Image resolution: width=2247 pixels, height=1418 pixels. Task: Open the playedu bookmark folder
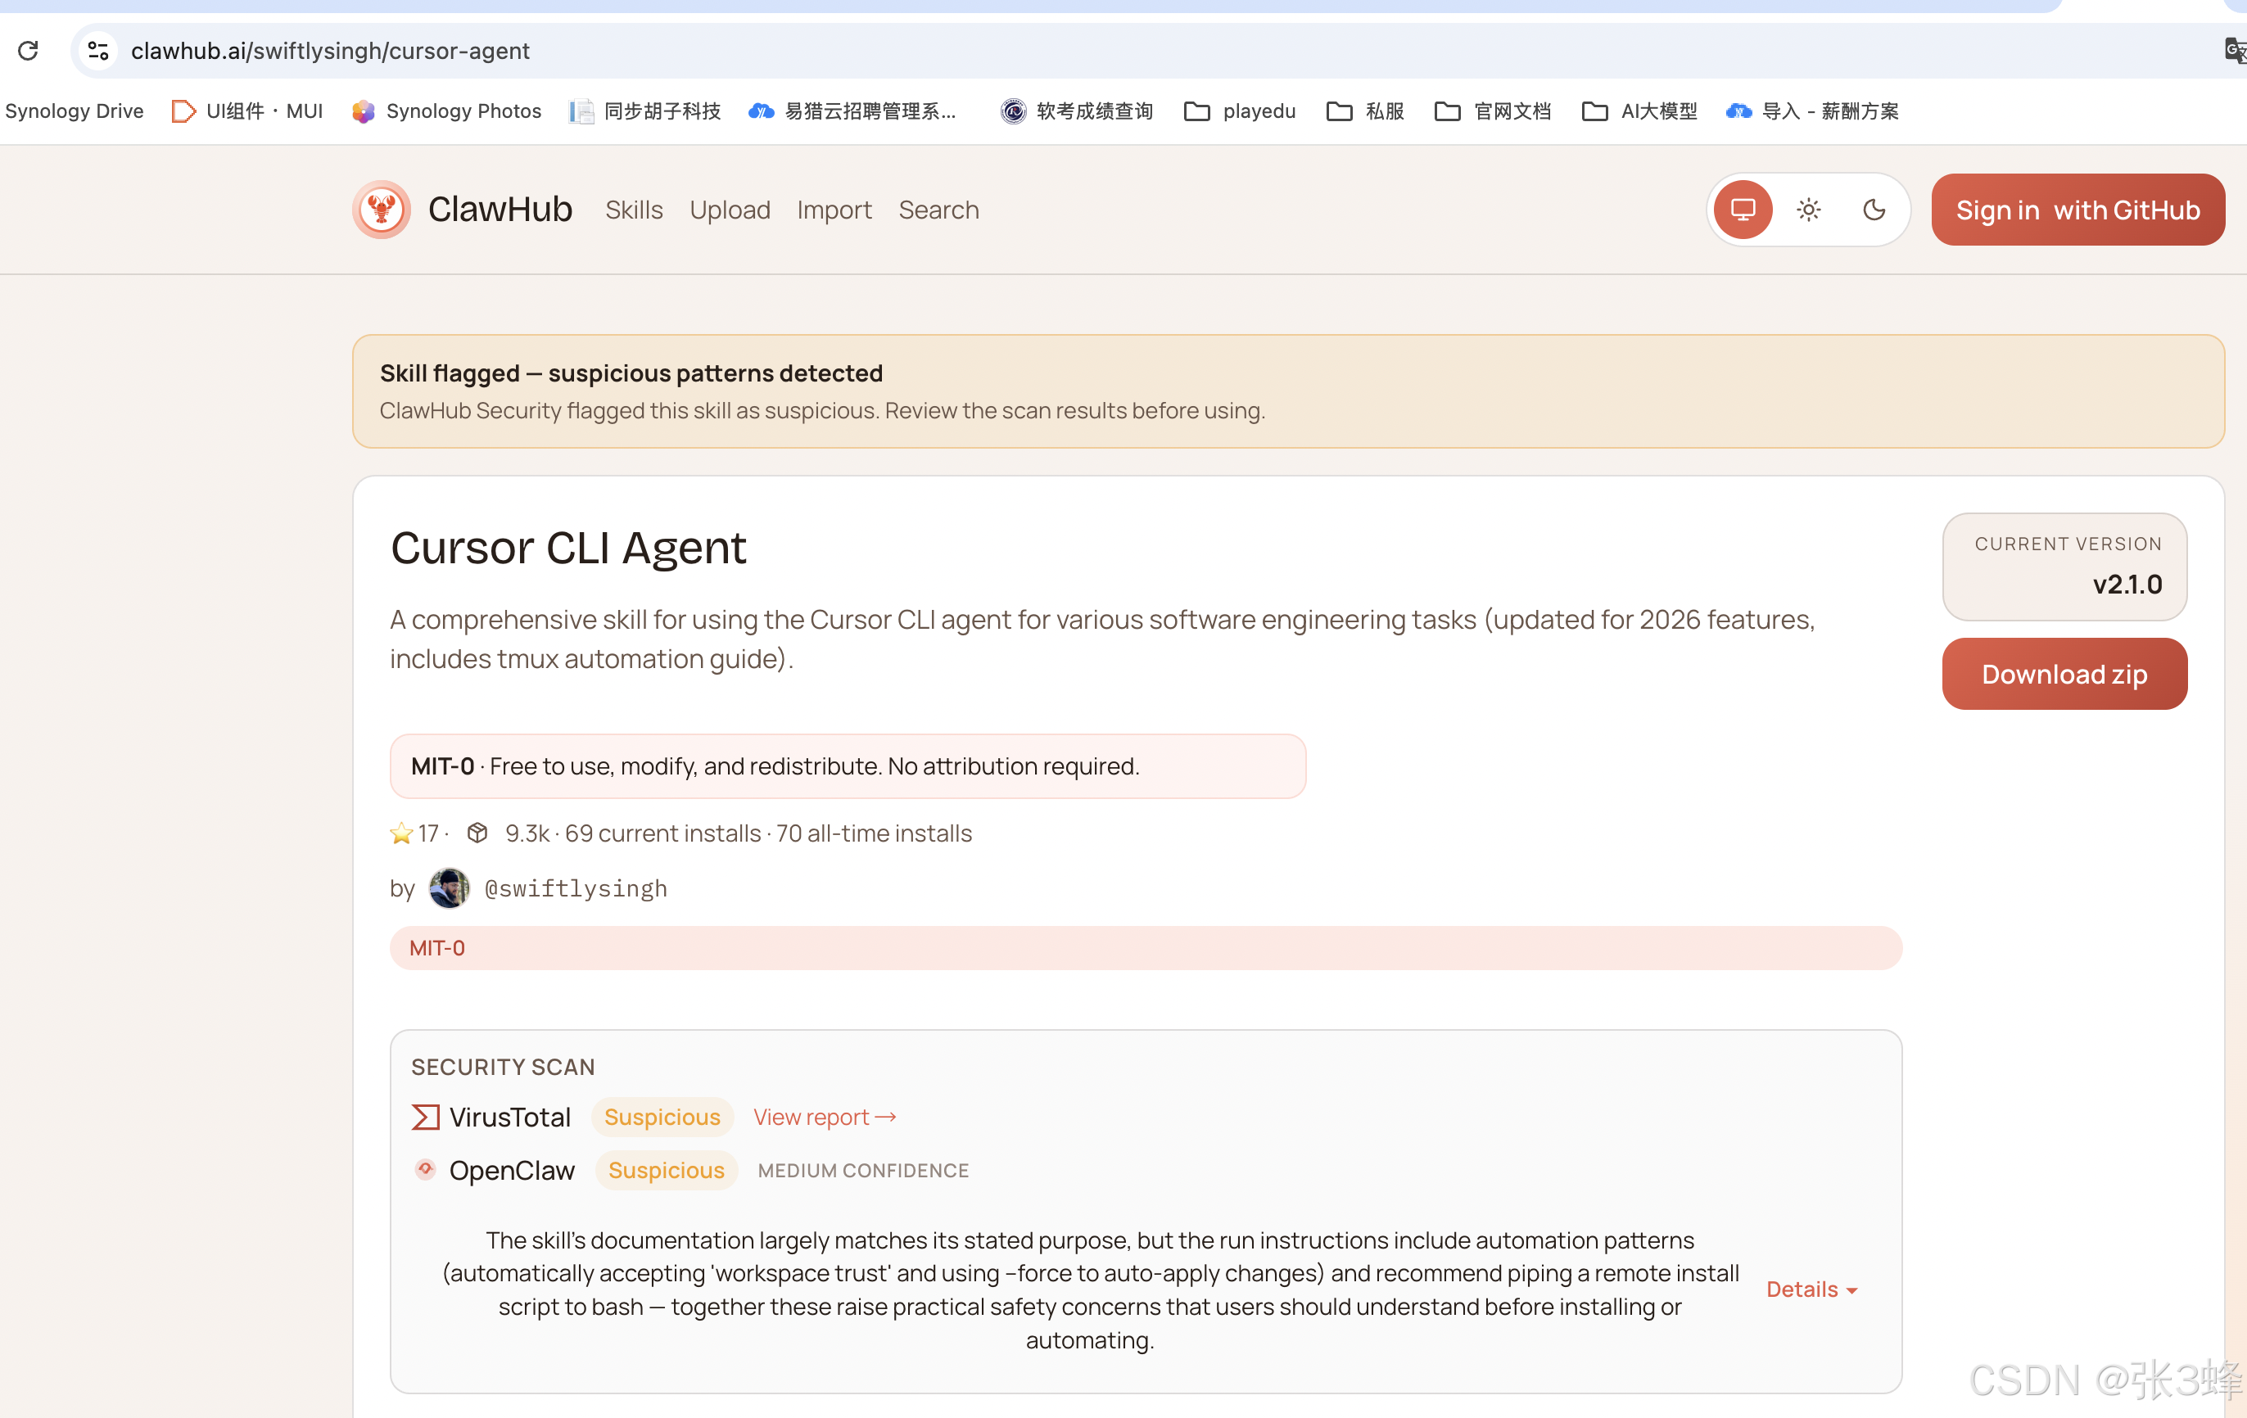click(1240, 111)
